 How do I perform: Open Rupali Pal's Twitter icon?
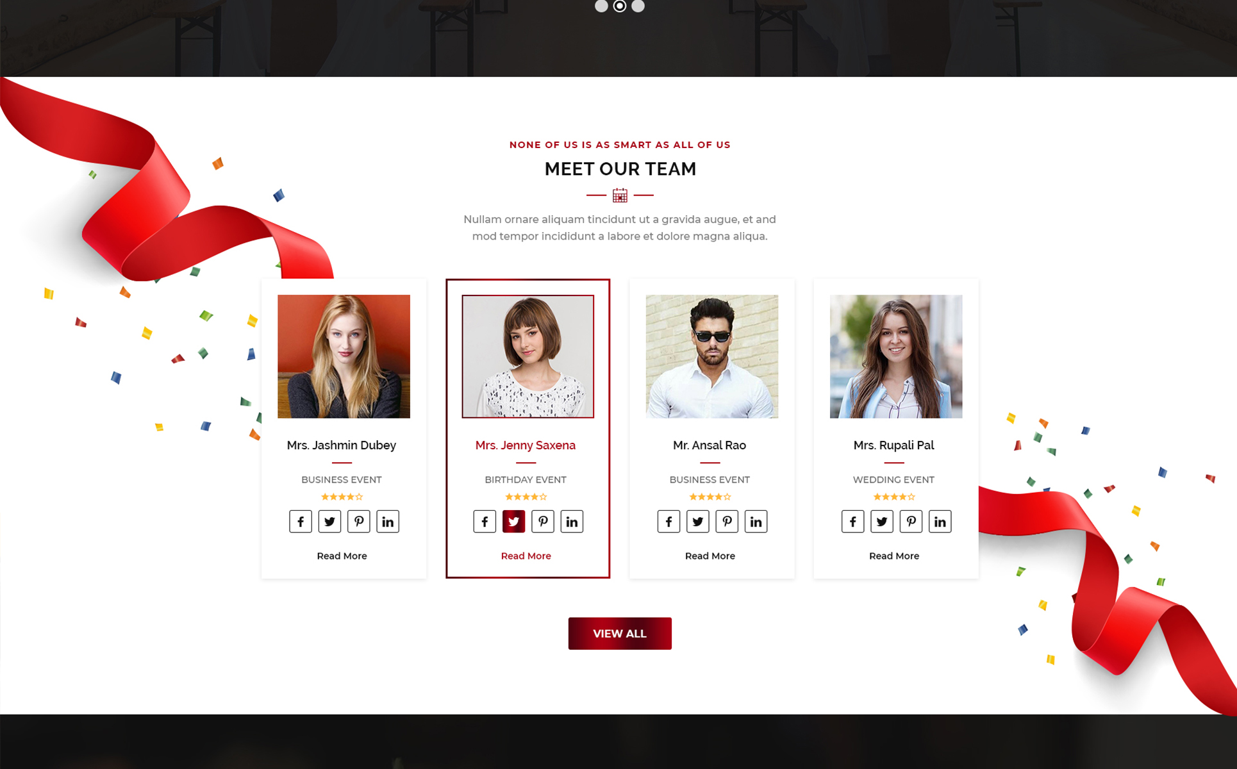click(882, 522)
